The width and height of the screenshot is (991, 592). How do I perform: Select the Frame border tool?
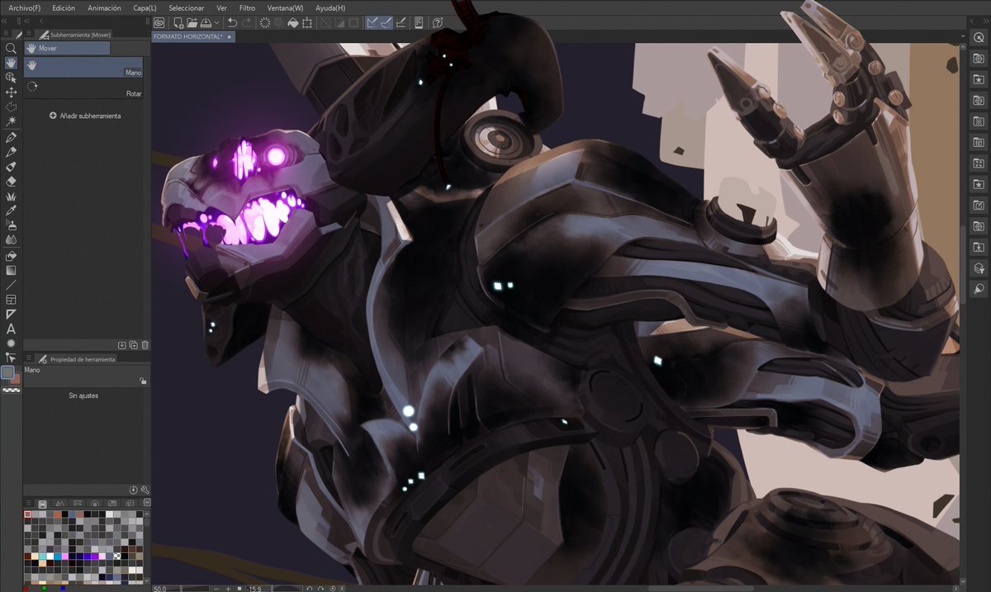[12, 299]
